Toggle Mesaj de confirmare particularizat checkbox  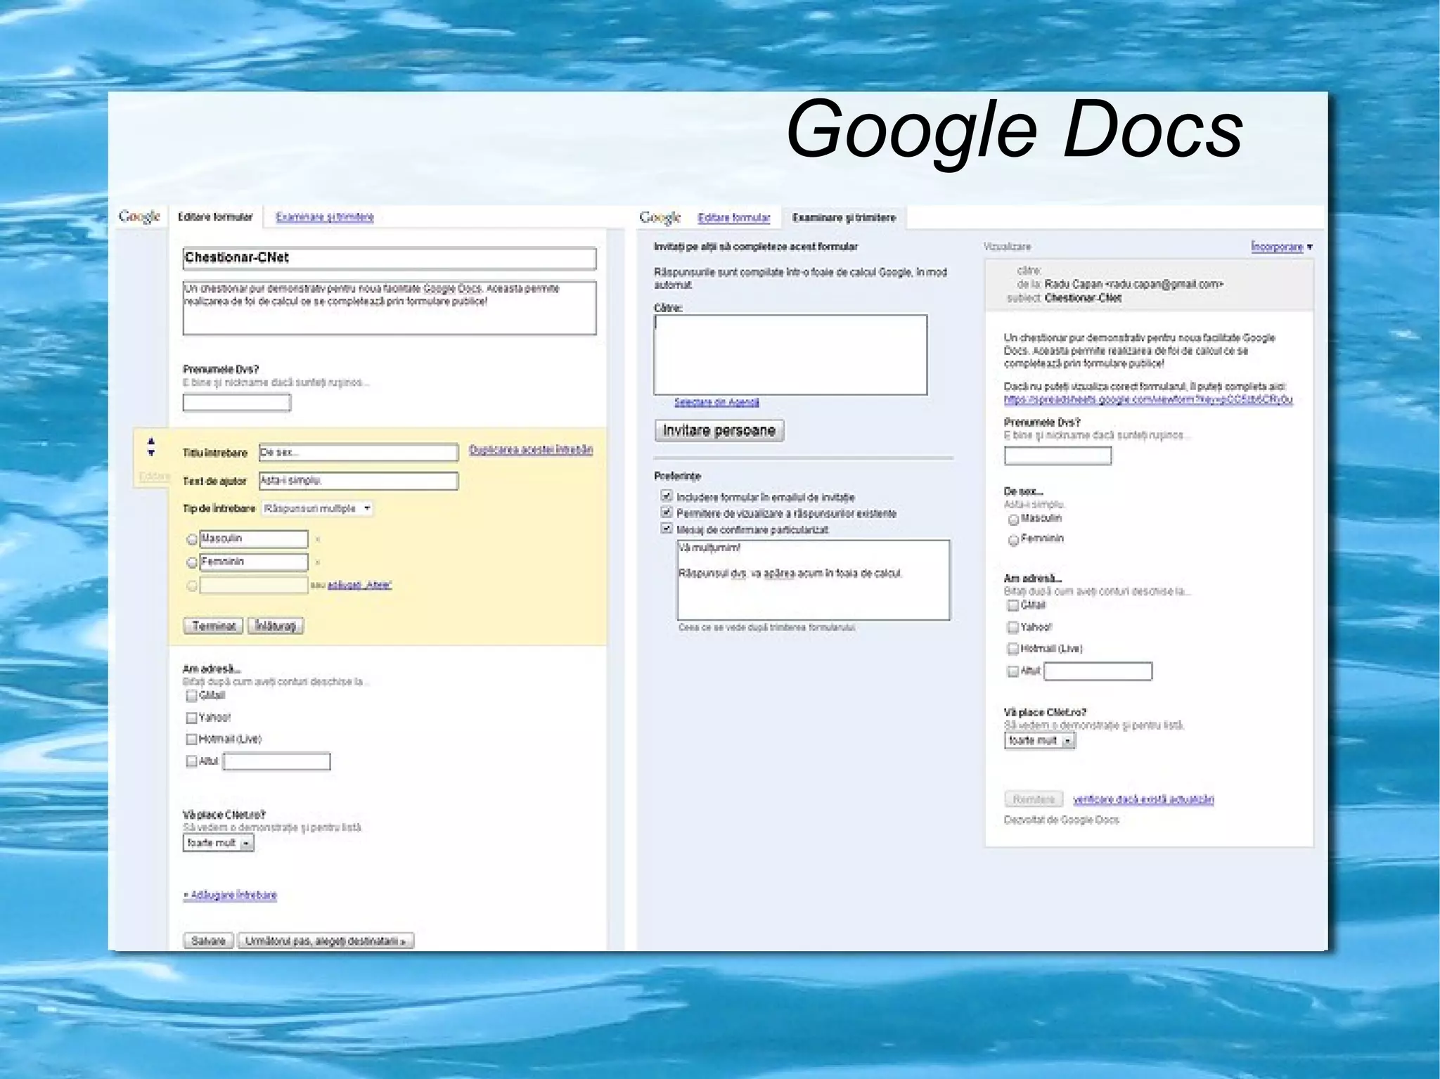[667, 529]
